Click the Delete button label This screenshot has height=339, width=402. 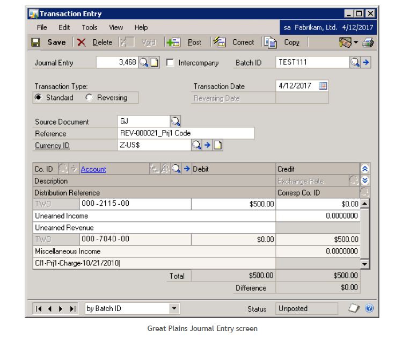tap(103, 42)
